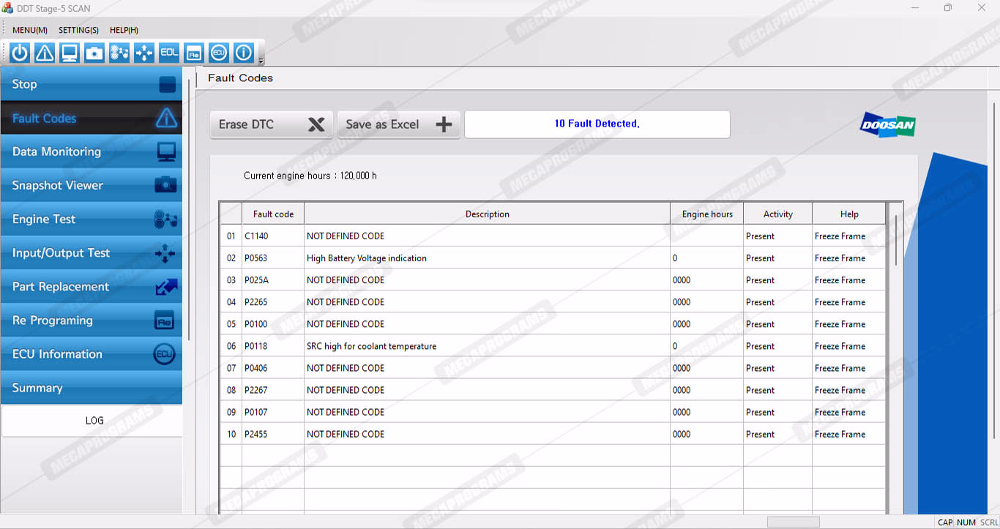The image size is (1000, 529).
Task: Open the HELP(H) menu
Action: (124, 30)
